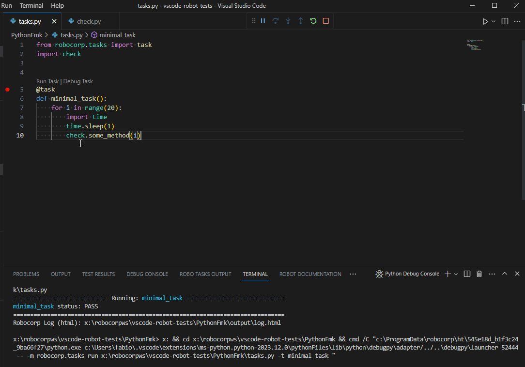Click the Step Over debug button
Image resolution: width=525 pixels, height=367 pixels.
276,21
